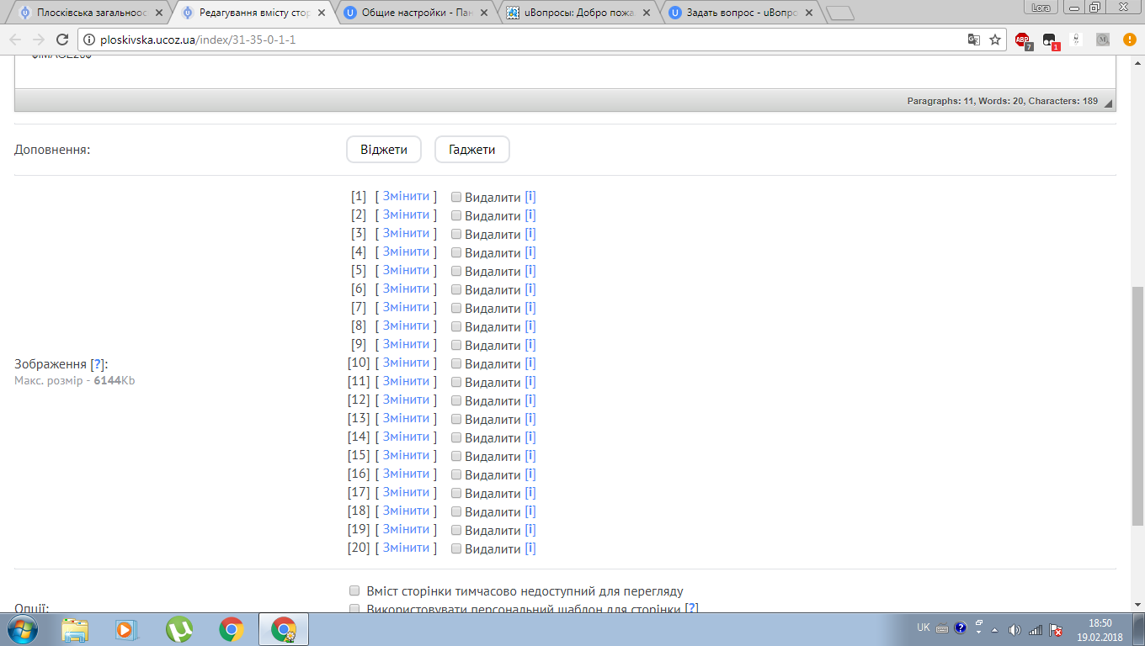Viewport: 1145px width, 646px height.
Task: Expand hidden system tray icons arrow
Action: click(x=996, y=629)
